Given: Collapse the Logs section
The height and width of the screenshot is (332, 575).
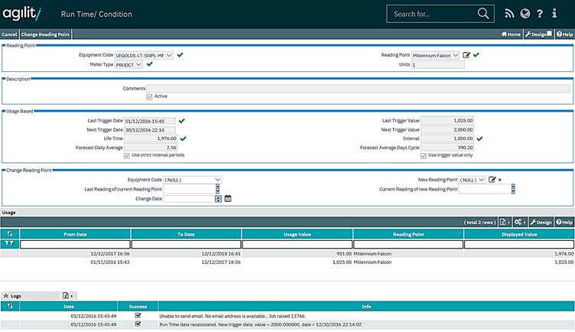Looking at the screenshot, I should pyautogui.click(x=6, y=295).
